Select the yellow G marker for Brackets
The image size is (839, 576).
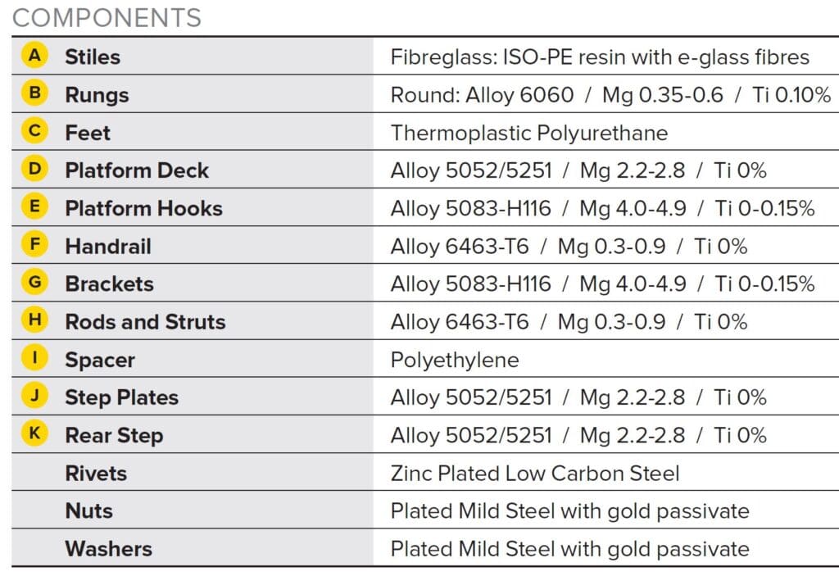(34, 282)
